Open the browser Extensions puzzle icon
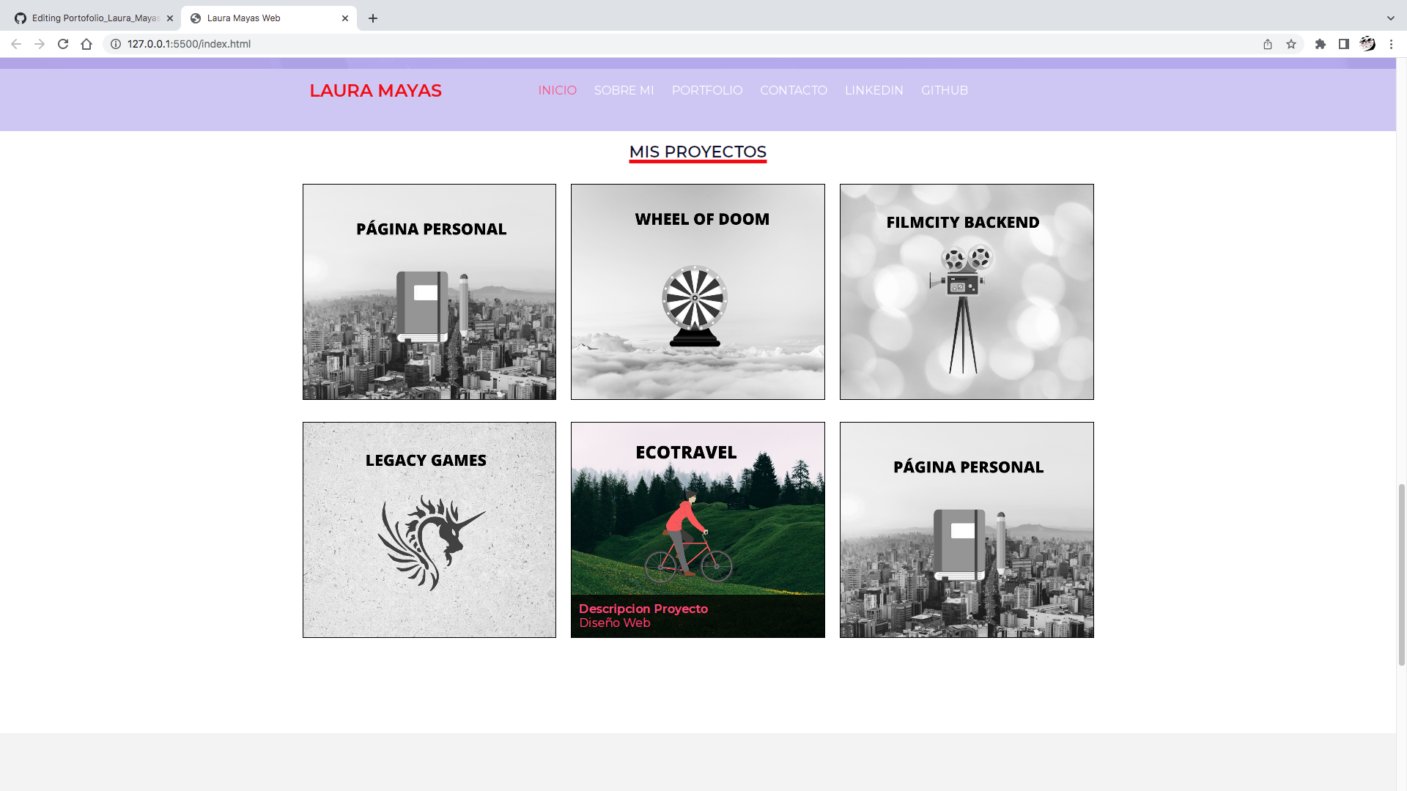The height and width of the screenshot is (791, 1407). [x=1321, y=44]
